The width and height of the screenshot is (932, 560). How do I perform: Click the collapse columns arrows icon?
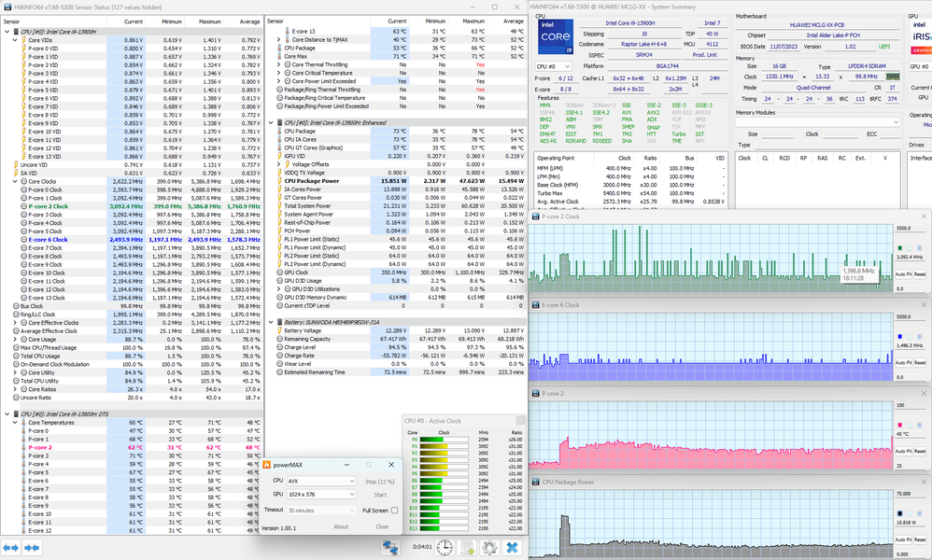[x=32, y=547]
